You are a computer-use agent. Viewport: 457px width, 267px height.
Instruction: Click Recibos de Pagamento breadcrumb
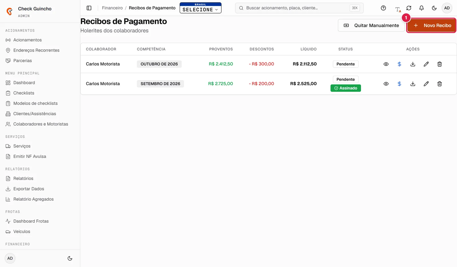152,8
